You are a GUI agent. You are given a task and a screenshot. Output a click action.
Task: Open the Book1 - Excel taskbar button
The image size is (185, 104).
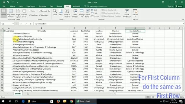86,101
